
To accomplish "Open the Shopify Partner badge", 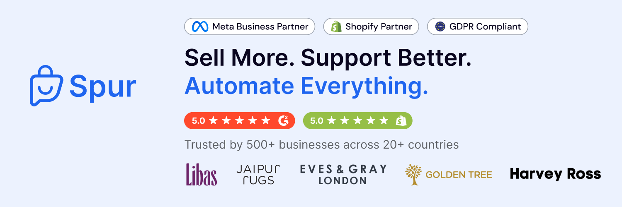I will pos(371,26).
